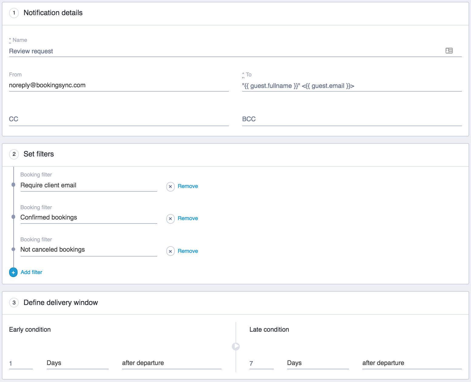The height and width of the screenshot is (382, 471).
Task: Click the X icon beside Not canceled bookings
Action: tap(170, 251)
